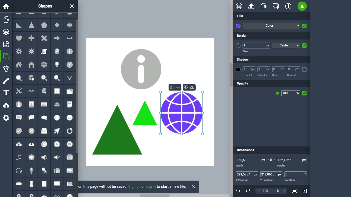Pick the border color swatch
Viewport: 351px width, 197px height.
tap(238, 46)
